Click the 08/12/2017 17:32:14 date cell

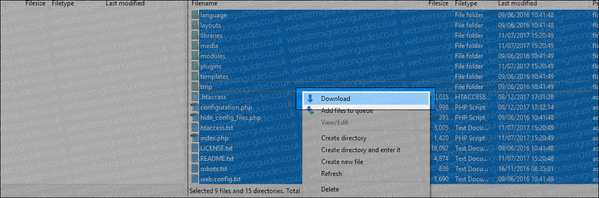tap(526, 107)
